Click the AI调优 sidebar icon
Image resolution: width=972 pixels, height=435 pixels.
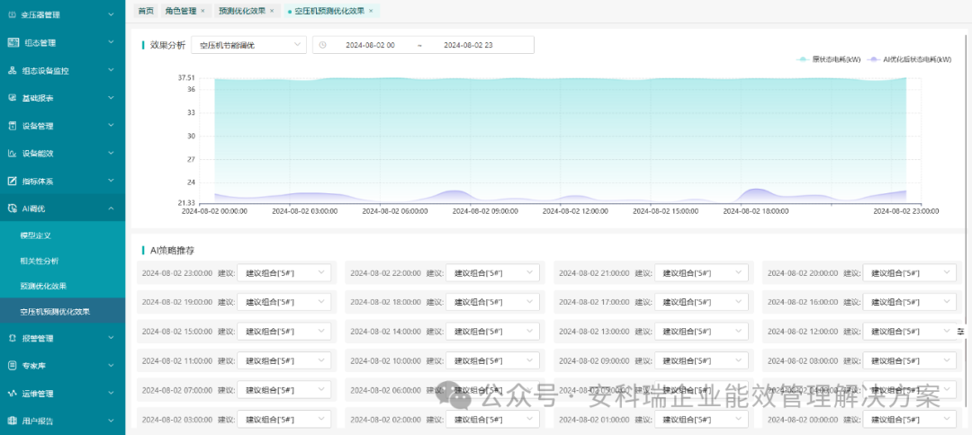(x=12, y=209)
